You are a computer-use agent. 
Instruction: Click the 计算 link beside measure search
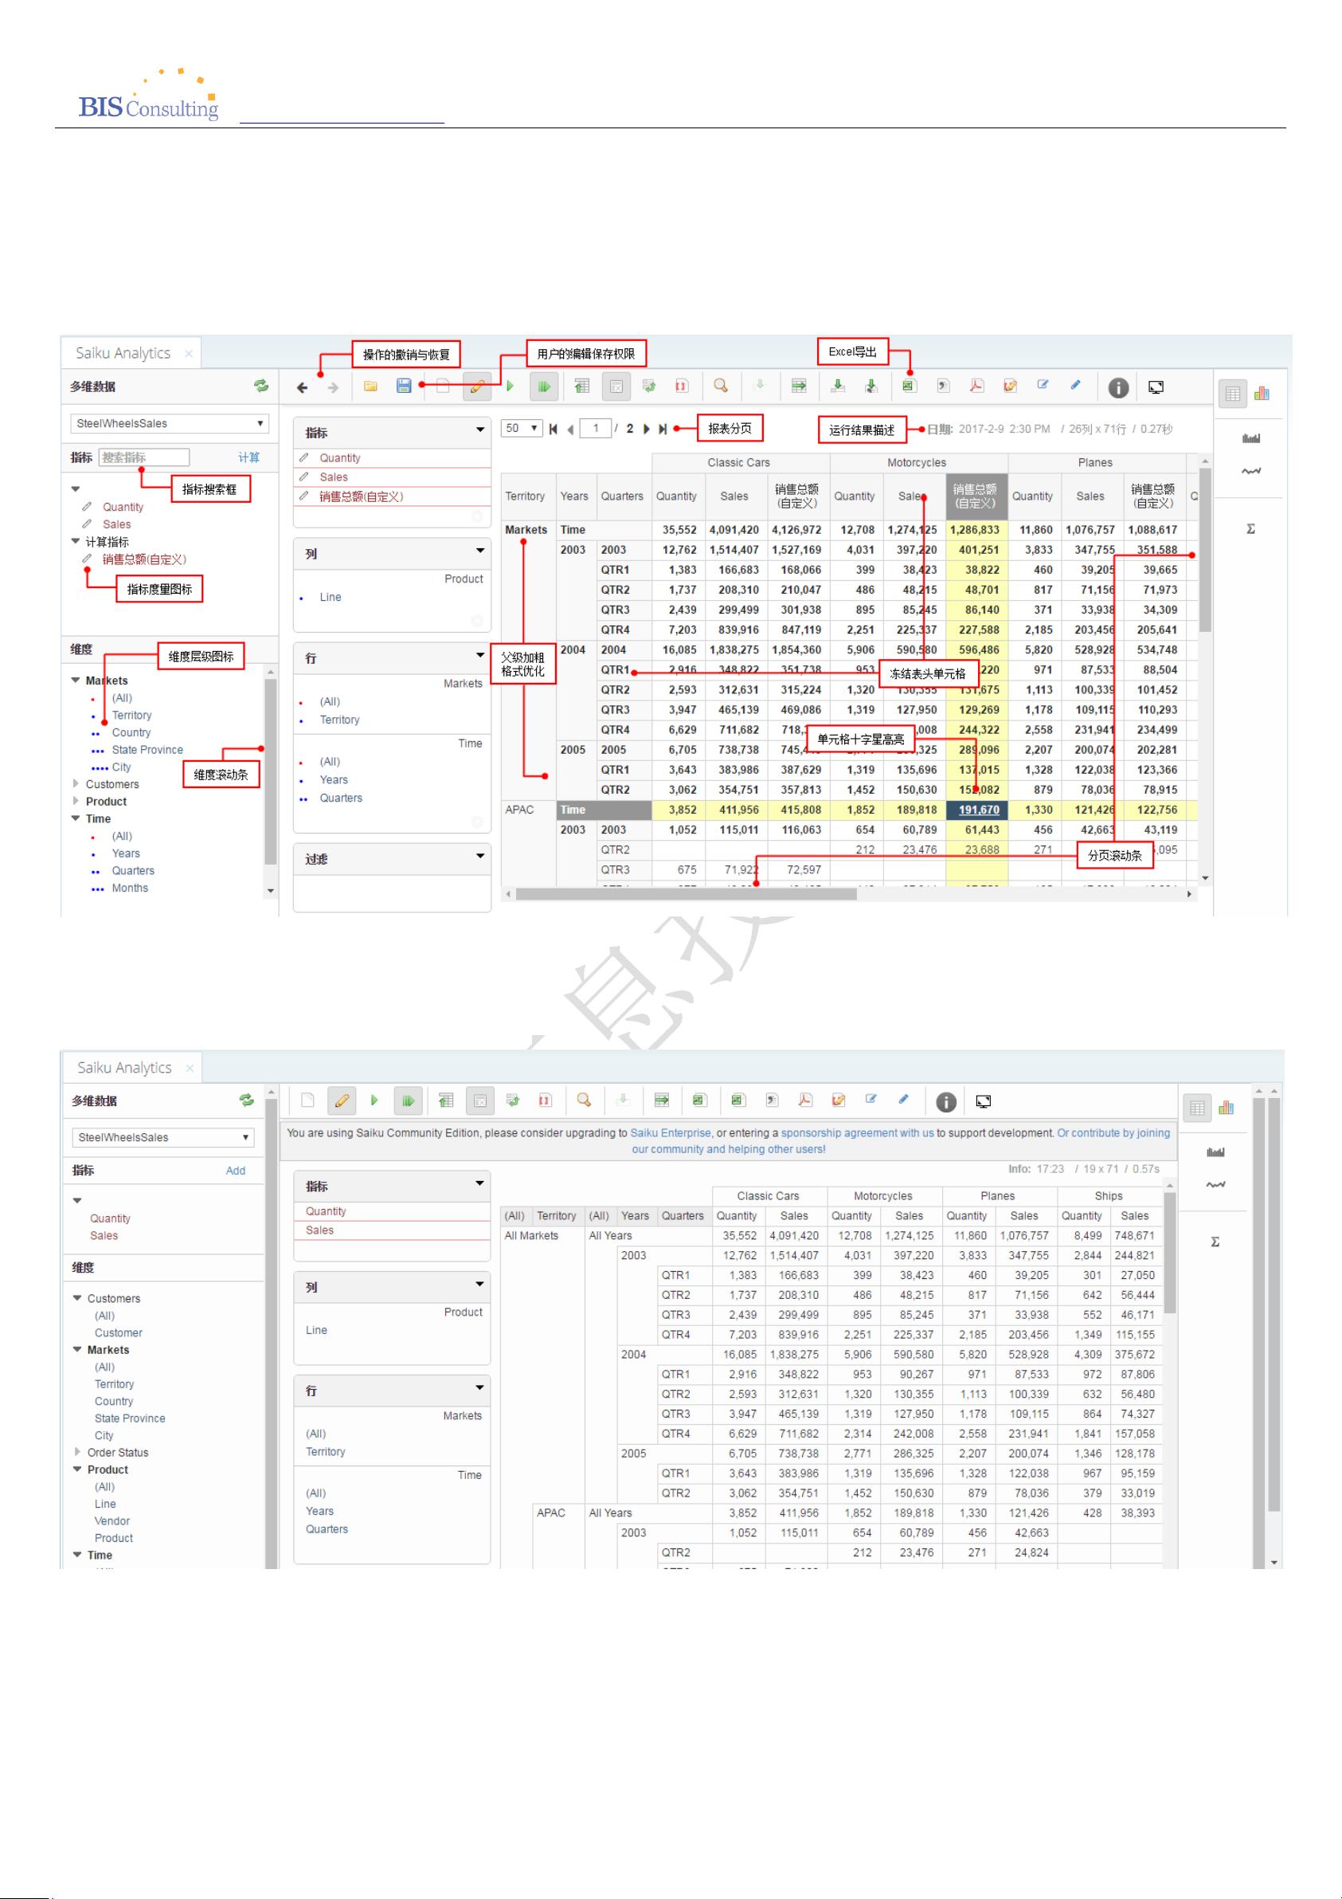coord(248,457)
